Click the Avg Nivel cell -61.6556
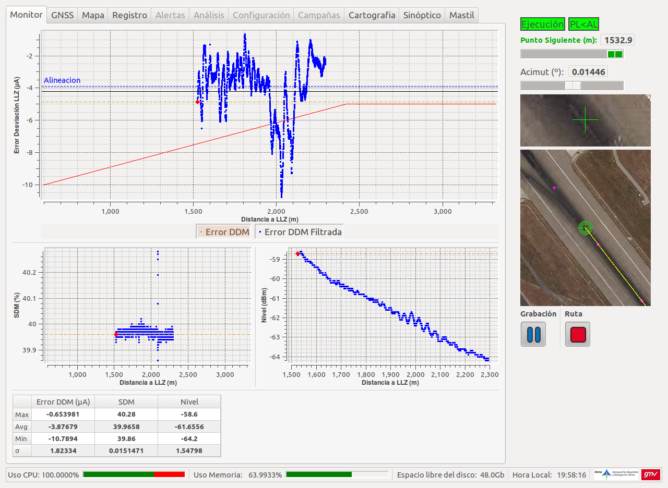The height and width of the screenshot is (488, 668). (189, 426)
